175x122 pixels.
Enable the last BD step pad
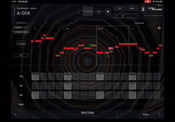[x=157, y=95]
